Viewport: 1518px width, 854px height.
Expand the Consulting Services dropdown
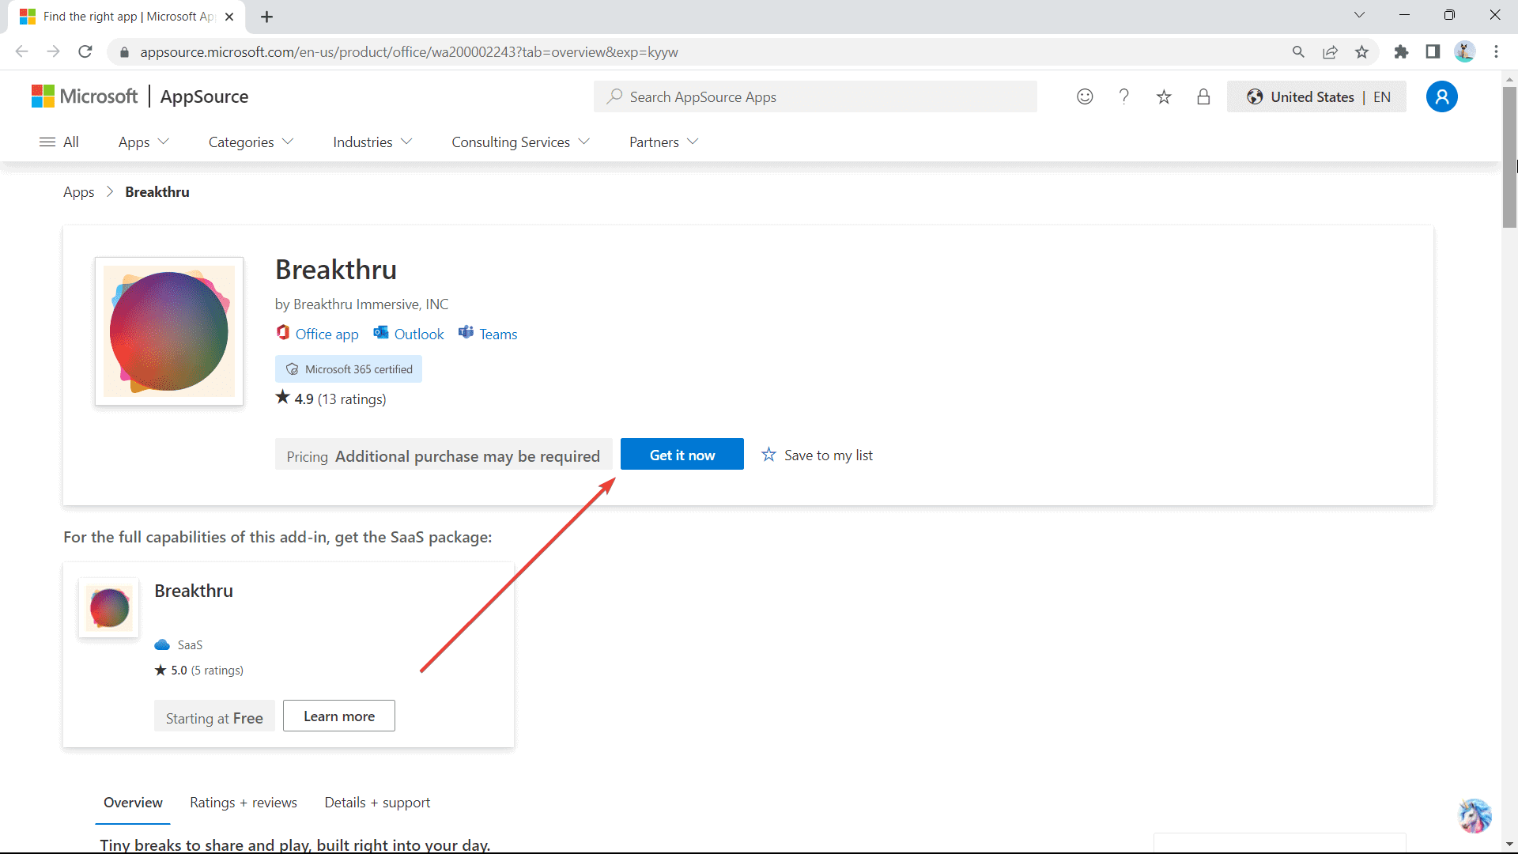point(520,142)
